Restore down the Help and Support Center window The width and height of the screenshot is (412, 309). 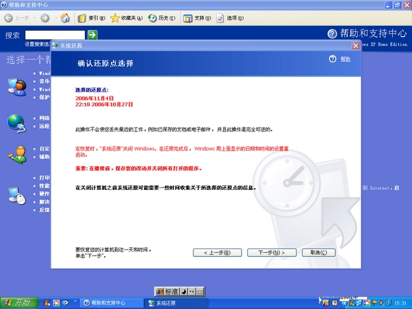pos(398,5)
